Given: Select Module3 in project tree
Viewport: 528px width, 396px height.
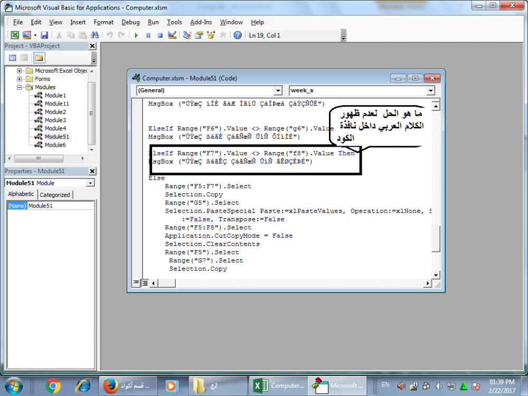Looking at the screenshot, I should tap(55, 120).
